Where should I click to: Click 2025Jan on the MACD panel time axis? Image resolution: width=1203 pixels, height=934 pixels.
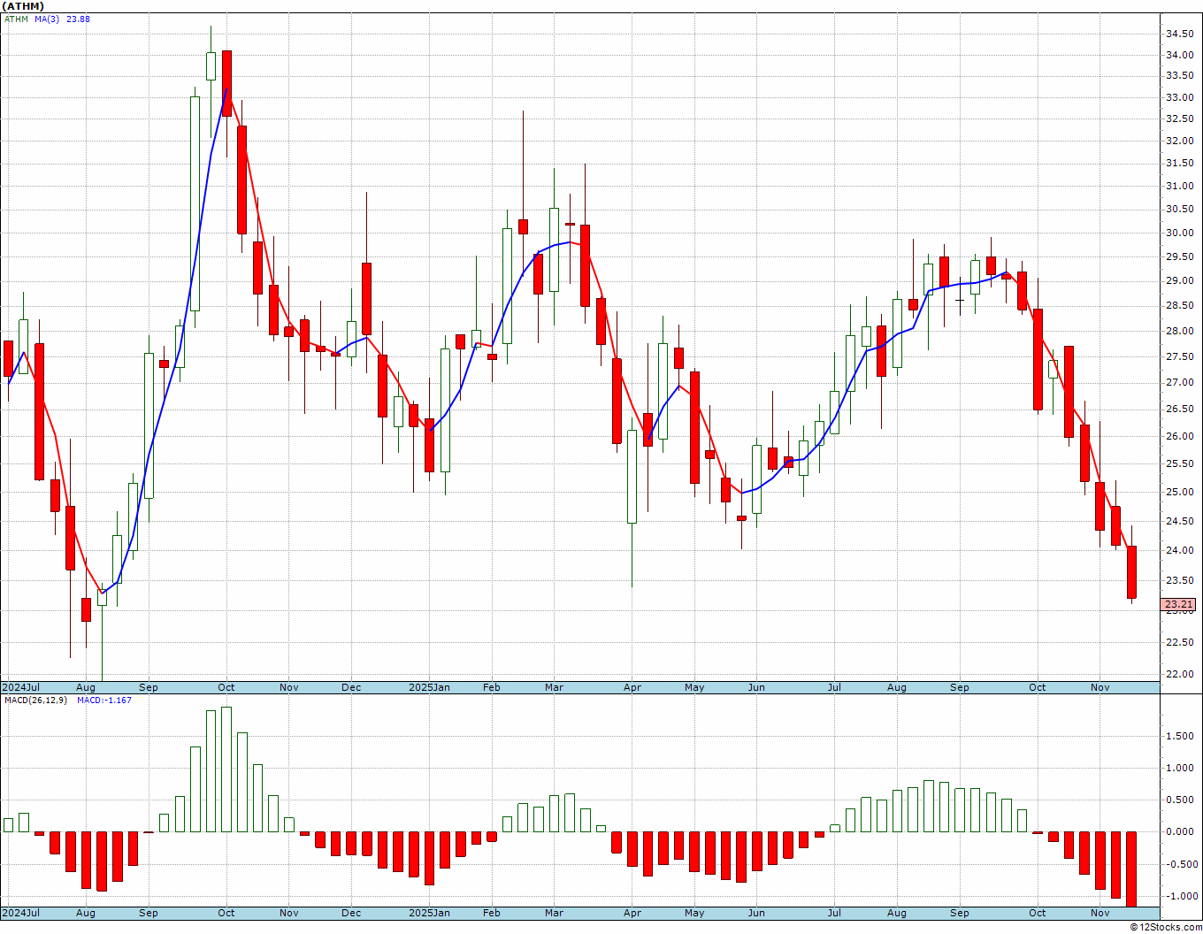(430, 913)
